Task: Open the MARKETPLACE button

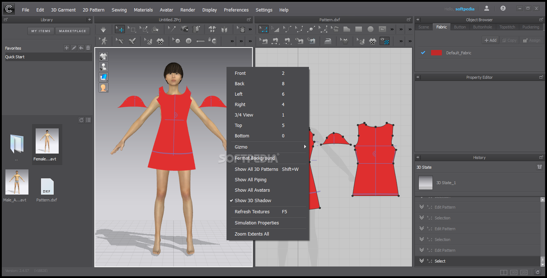Action: point(72,31)
